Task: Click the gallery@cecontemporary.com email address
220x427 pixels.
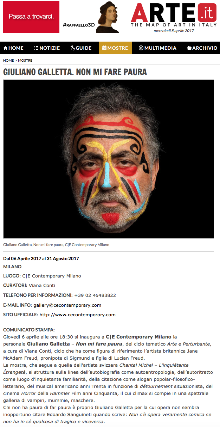Action: point(67,305)
